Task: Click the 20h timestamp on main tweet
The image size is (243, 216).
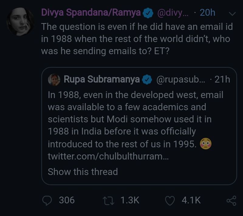Action: point(207,13)
